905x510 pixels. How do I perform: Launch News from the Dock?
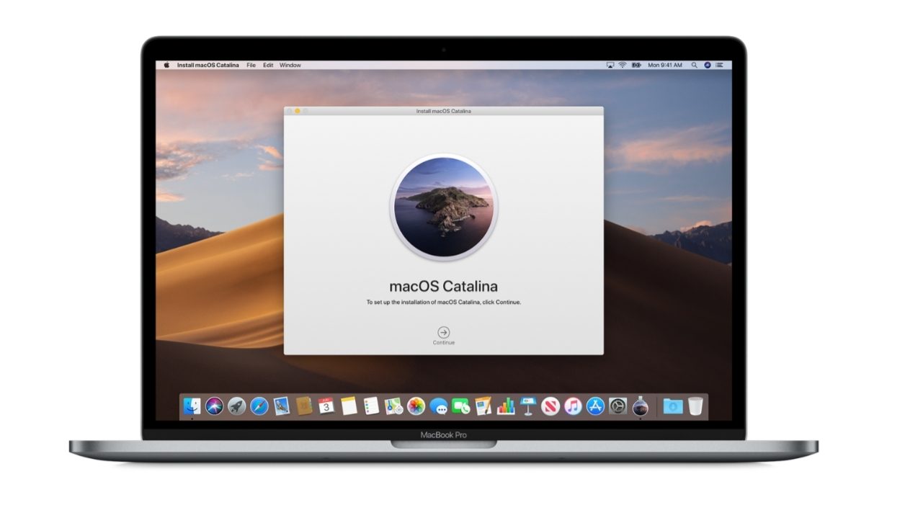pyautogui.click(x=550, y=406)
